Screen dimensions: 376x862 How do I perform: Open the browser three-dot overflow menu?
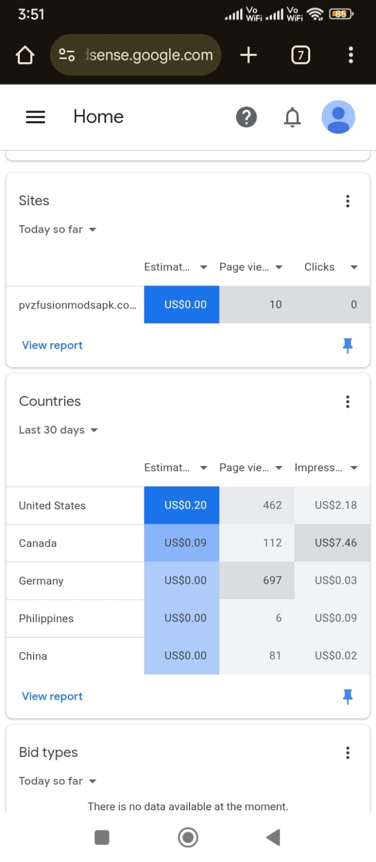pyautogui.click(x=351, y=55)
